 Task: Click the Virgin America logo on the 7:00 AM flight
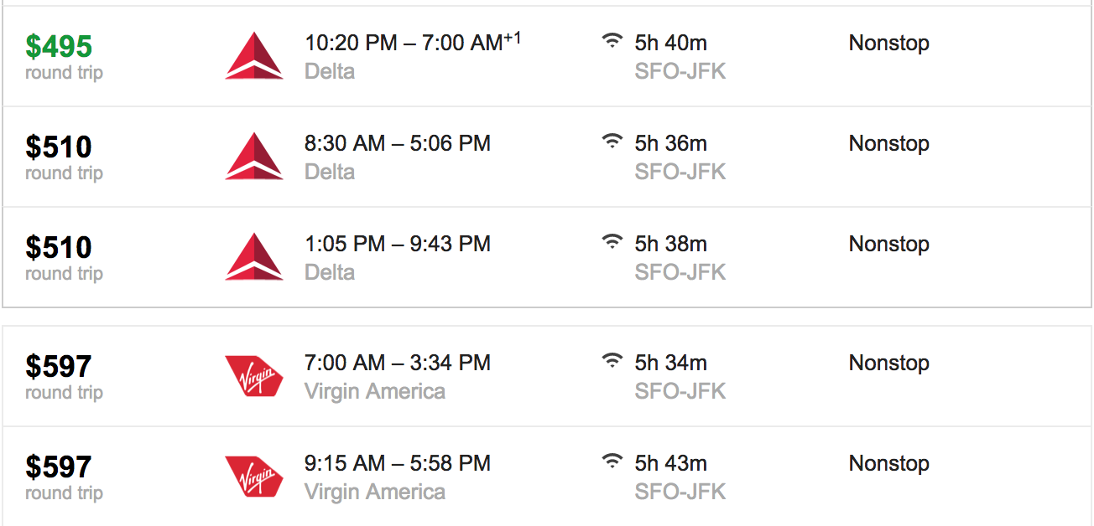click(254, 376)
